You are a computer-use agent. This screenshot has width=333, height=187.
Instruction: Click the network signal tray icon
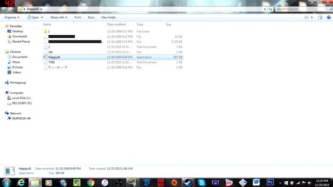click(298, 183)
